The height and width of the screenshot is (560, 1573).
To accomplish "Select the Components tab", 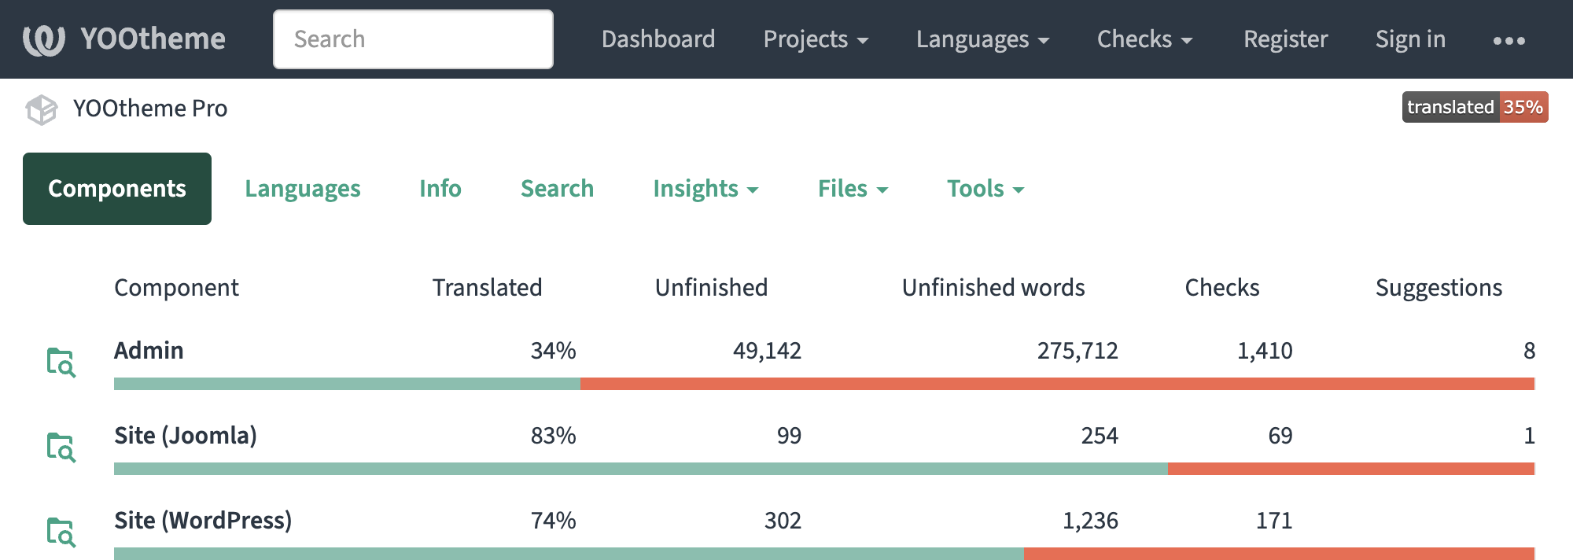I will (117, 189).
